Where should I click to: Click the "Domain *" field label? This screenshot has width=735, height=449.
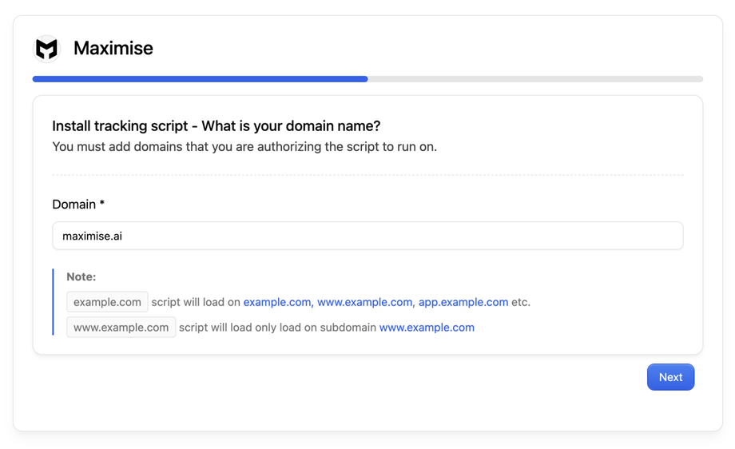[x=78, y=205]
